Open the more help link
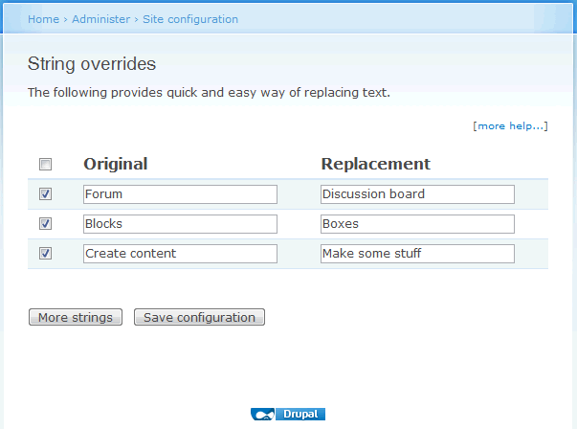 coord(510,125)
